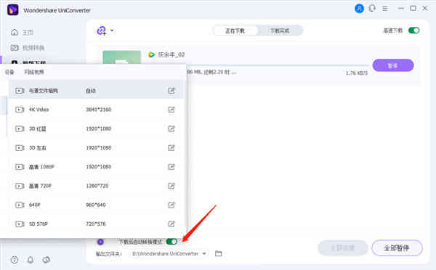Pause the current download with purple button

pyautogui.click(x=393, y=65)
